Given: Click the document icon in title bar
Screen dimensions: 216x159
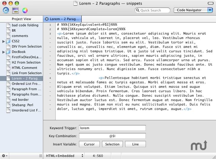Looking at the screenshot, I should [75, 3].
